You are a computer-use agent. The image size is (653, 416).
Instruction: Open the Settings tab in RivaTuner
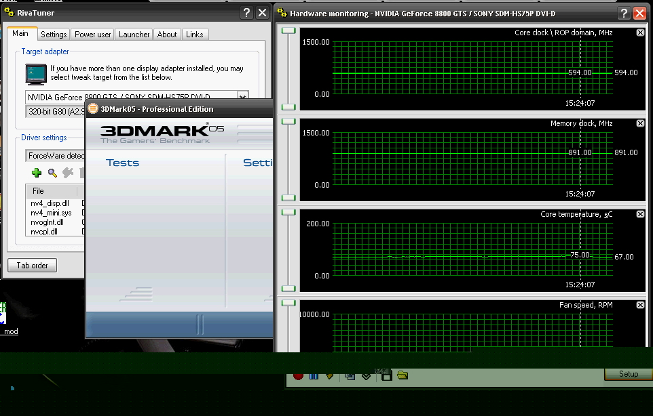[x=54, y=35]
